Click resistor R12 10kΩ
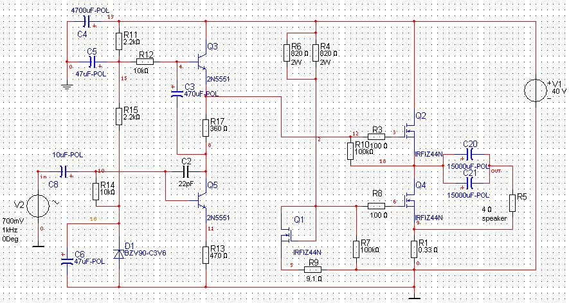The height and width of the screenshot is (303, 569). [145, 62]
